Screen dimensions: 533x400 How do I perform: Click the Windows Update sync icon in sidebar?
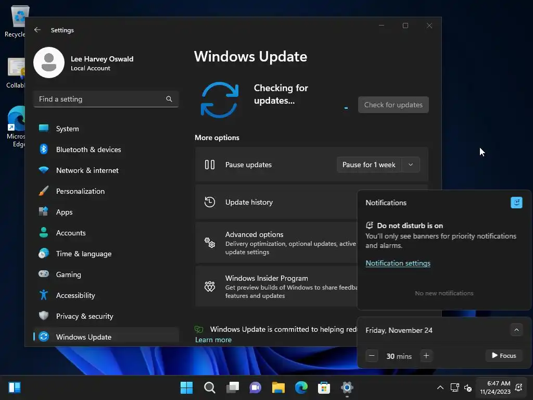[44, 337]
